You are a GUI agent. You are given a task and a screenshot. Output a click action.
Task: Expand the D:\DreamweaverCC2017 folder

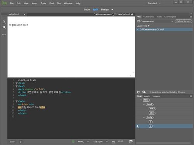137,29
